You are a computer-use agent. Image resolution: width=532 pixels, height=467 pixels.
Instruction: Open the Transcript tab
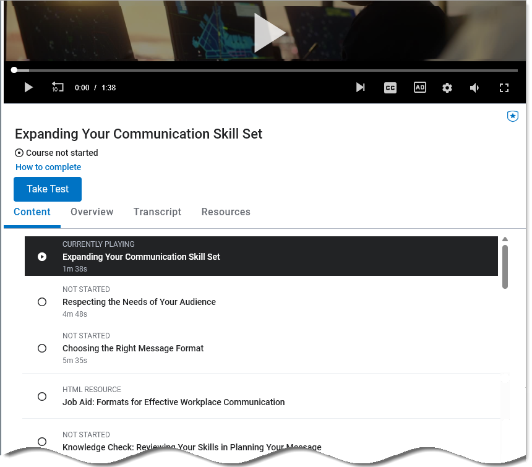[157, 212]
